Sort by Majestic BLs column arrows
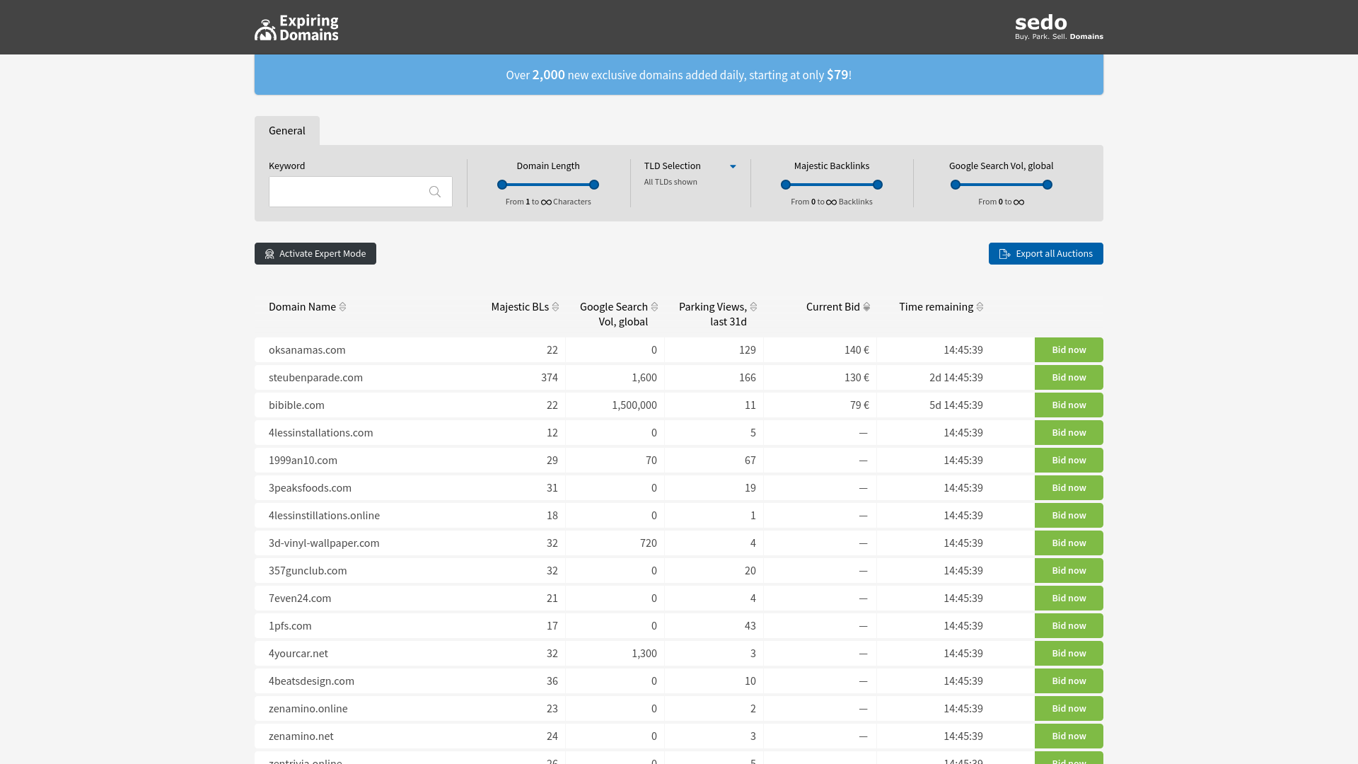This screenshot has height=764, width=1358. pos(555,306)
